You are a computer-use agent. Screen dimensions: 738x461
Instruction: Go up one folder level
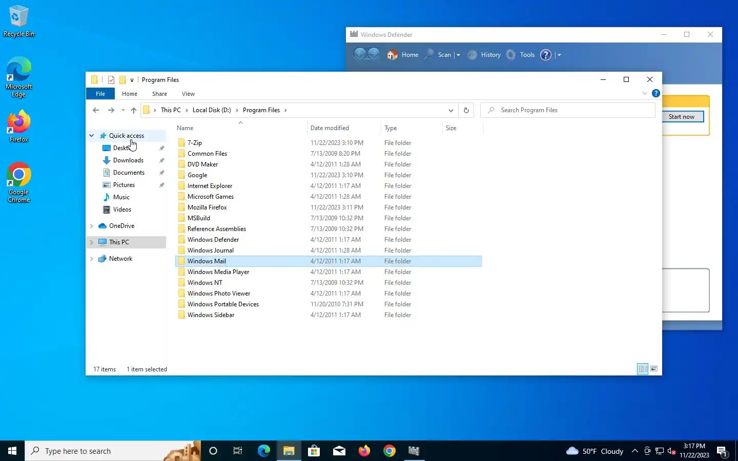(x=134, y=110)
